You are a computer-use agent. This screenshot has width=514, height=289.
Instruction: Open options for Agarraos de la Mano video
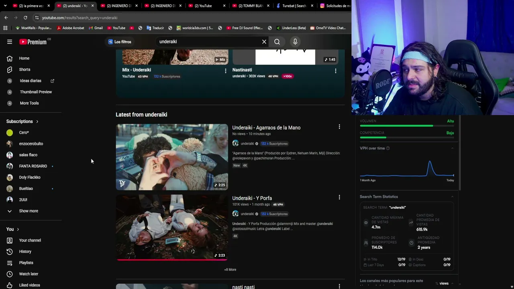(339, 127)
